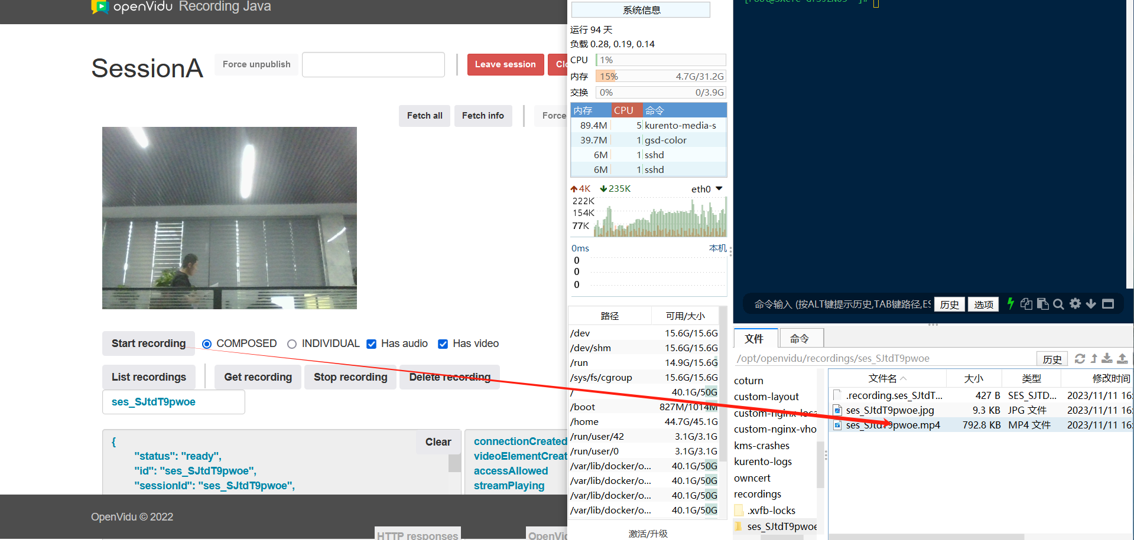Click the 系统信息 button
This screenshot has height=540, width=1134.
point(641,10)
